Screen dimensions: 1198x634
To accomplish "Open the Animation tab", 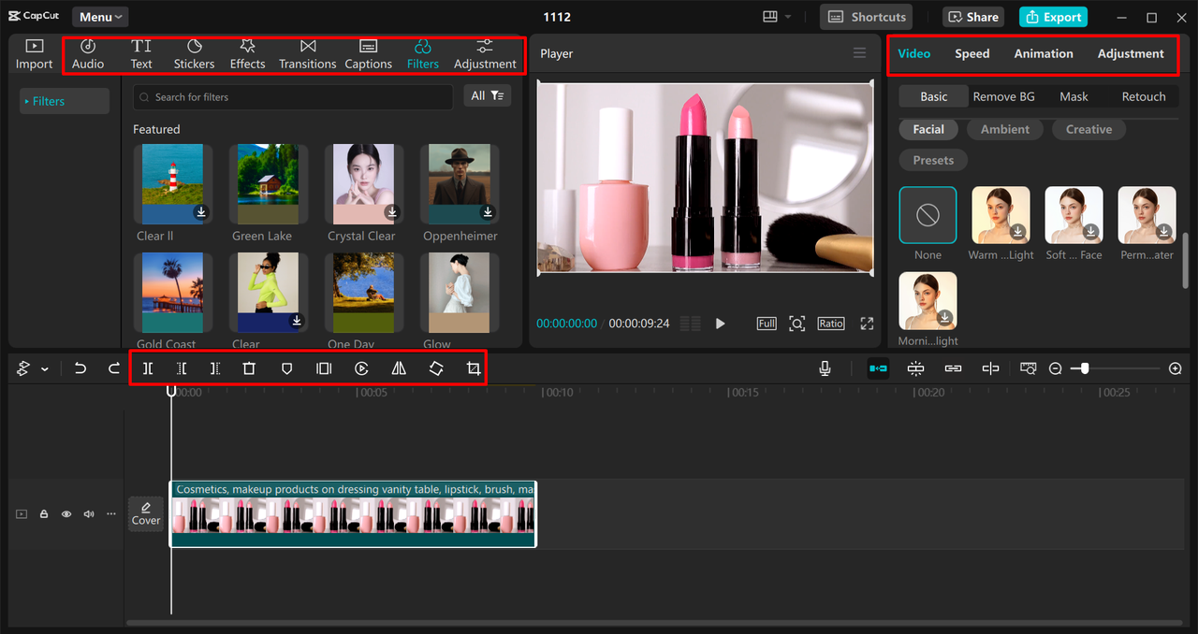I will (1044, 53).
